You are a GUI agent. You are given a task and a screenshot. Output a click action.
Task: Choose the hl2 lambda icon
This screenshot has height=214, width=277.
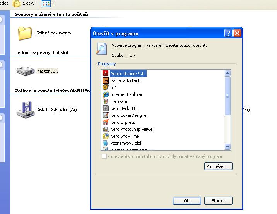point(106,87)
